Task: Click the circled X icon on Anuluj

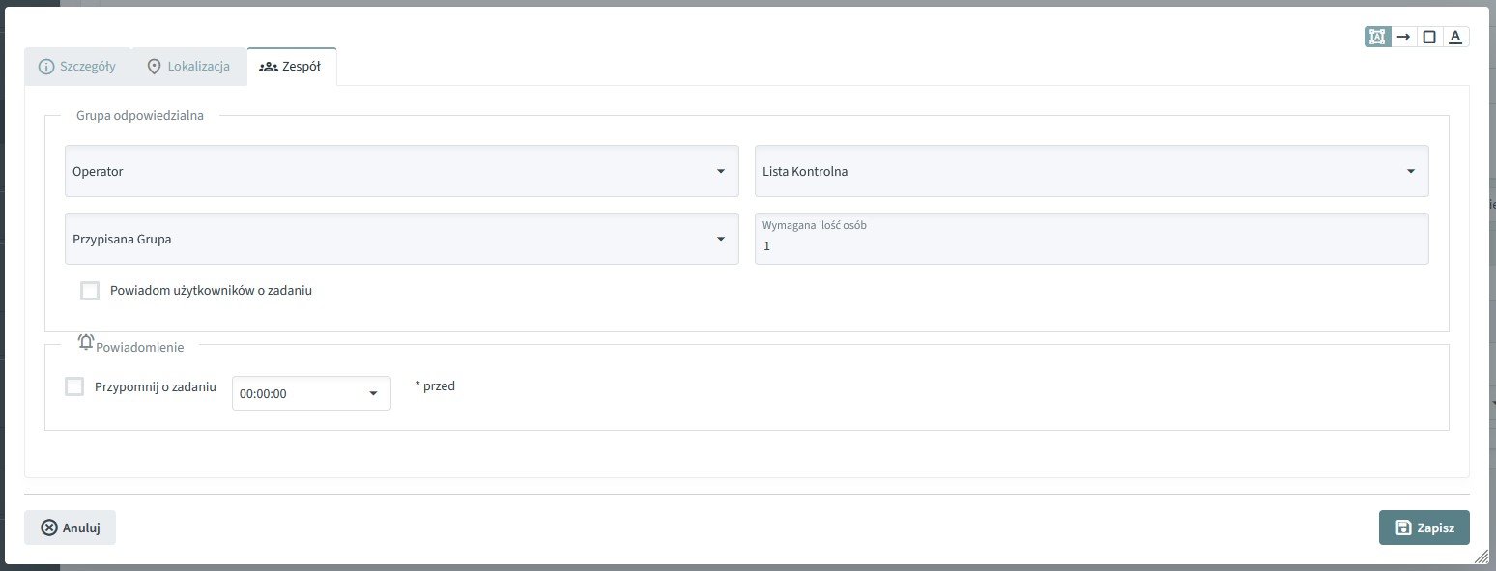Action: click(49, 528)
